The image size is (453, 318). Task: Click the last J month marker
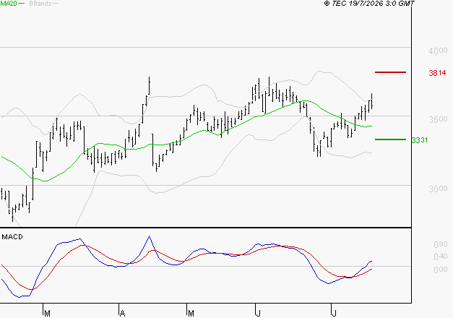pos(335,313)
